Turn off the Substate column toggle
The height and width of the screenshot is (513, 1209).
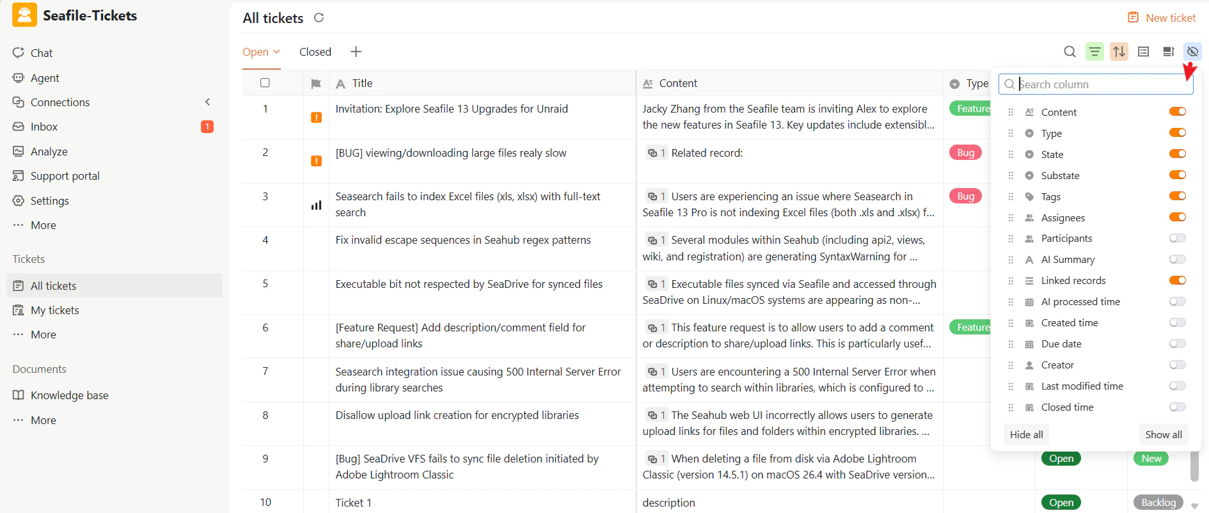(1178, 175)
